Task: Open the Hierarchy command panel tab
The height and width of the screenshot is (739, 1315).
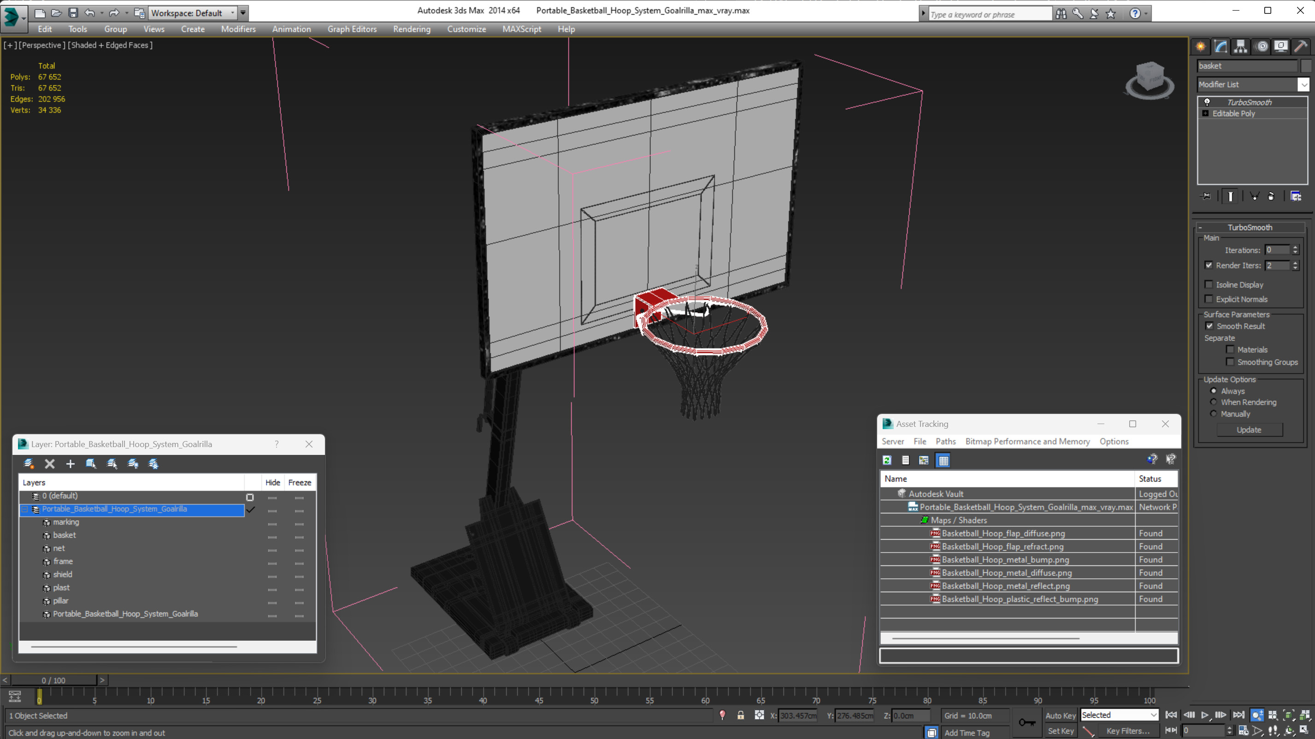Action: pos(1240,47)
